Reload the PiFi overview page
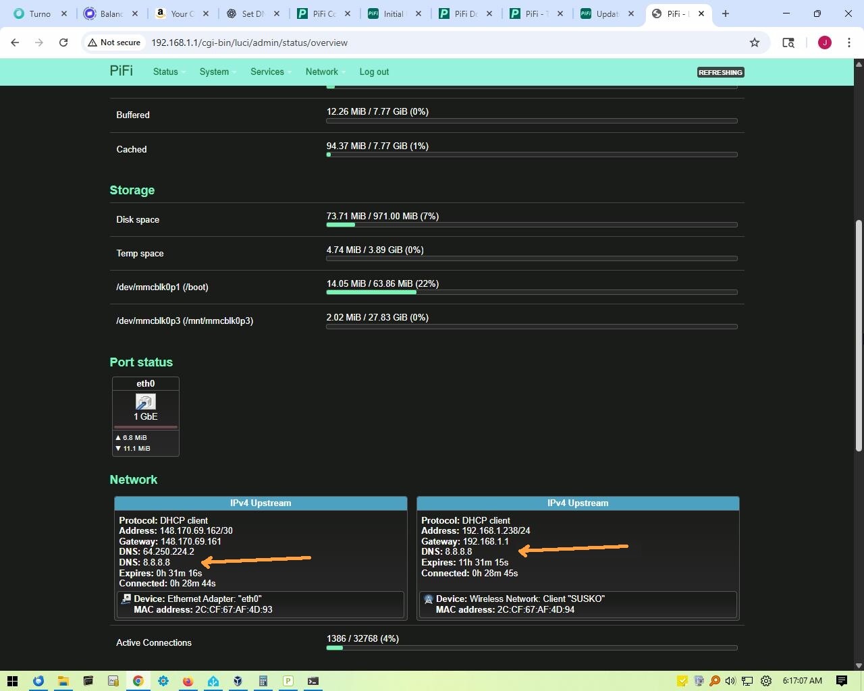The image size is (864, 691). tap(63, 43)
